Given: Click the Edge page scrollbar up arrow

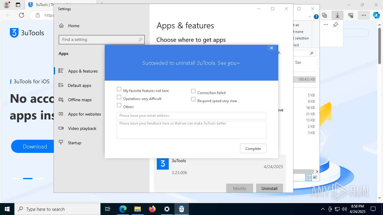Looking at the screenshot, I should (x=380, y=24).
